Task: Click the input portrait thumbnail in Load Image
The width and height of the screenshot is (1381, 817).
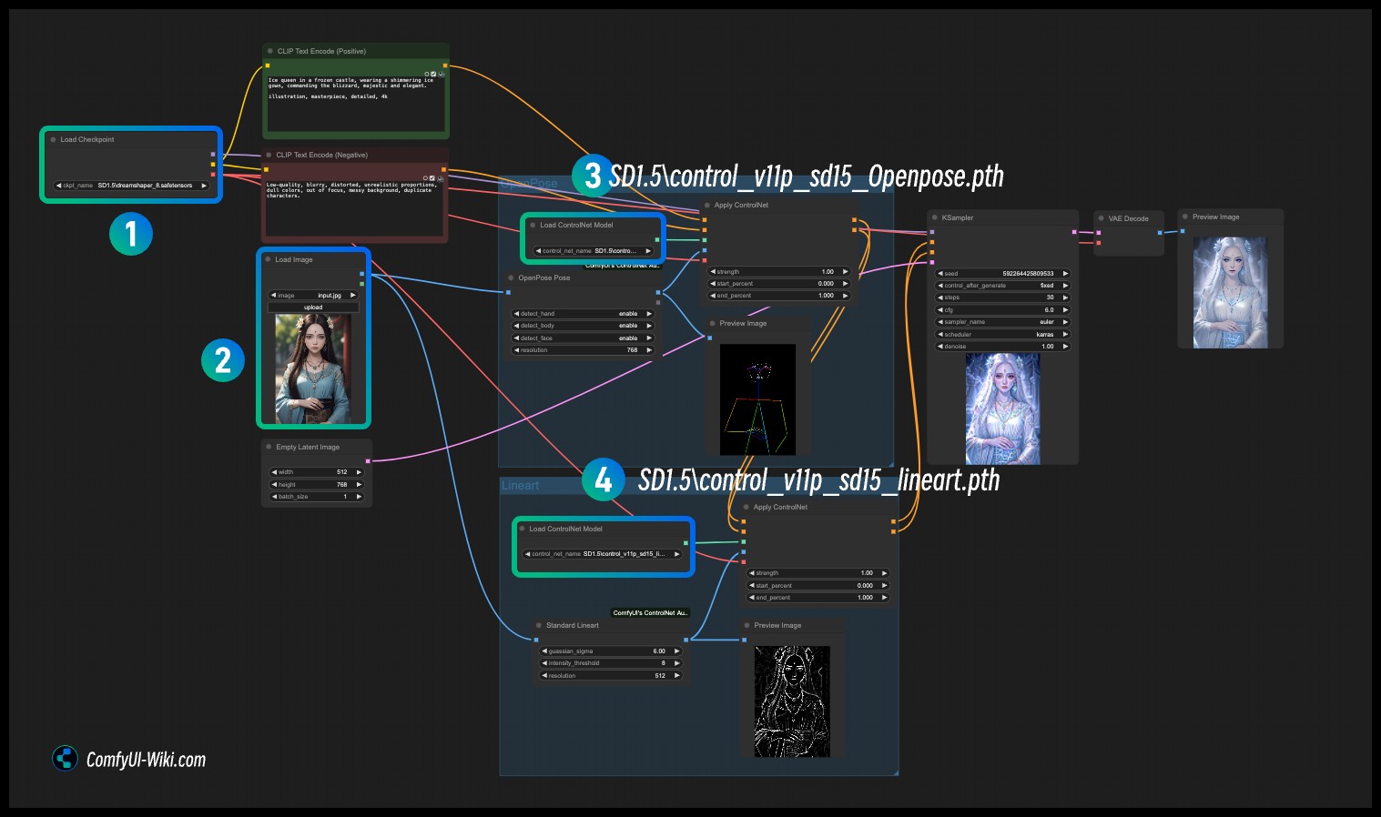Action: pos(313,369)
